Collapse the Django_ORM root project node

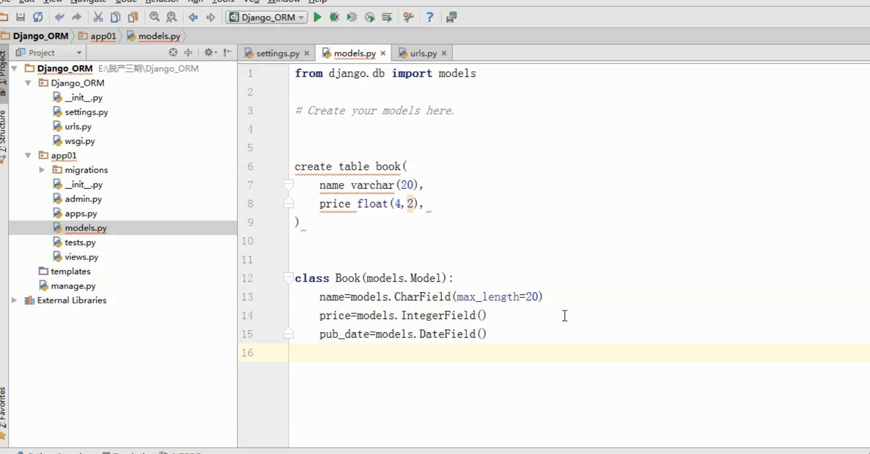click(x=15, y=68)
